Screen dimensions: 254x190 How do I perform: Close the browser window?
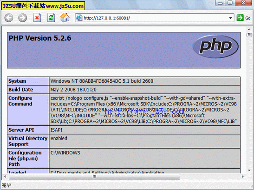click(x=243, y=3)
